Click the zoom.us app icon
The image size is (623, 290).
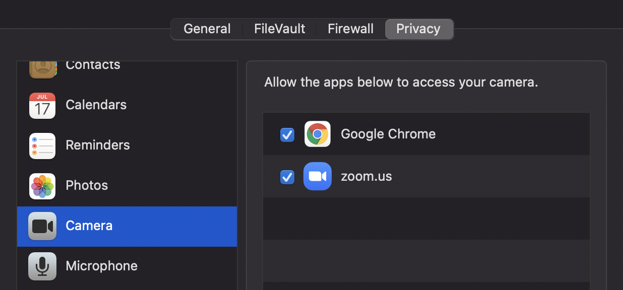click(318, 176)
